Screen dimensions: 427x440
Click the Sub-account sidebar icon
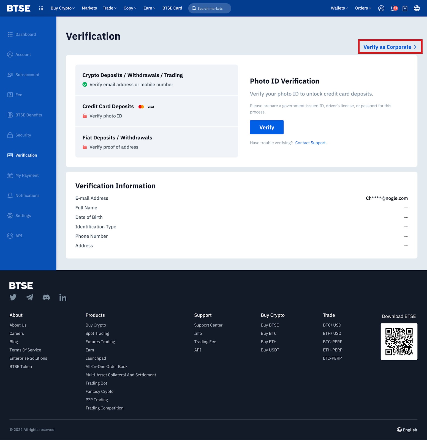(x=10, y=75)
